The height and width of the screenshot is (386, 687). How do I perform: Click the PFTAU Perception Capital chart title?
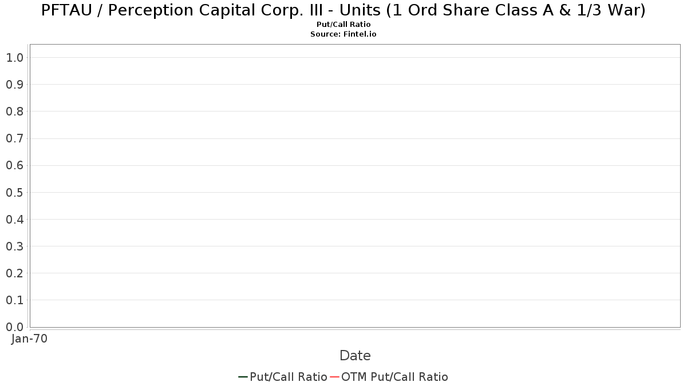tap(343, 10)
